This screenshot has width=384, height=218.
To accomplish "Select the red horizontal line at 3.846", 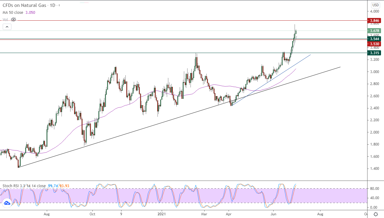I will click(x=184, y=21).
